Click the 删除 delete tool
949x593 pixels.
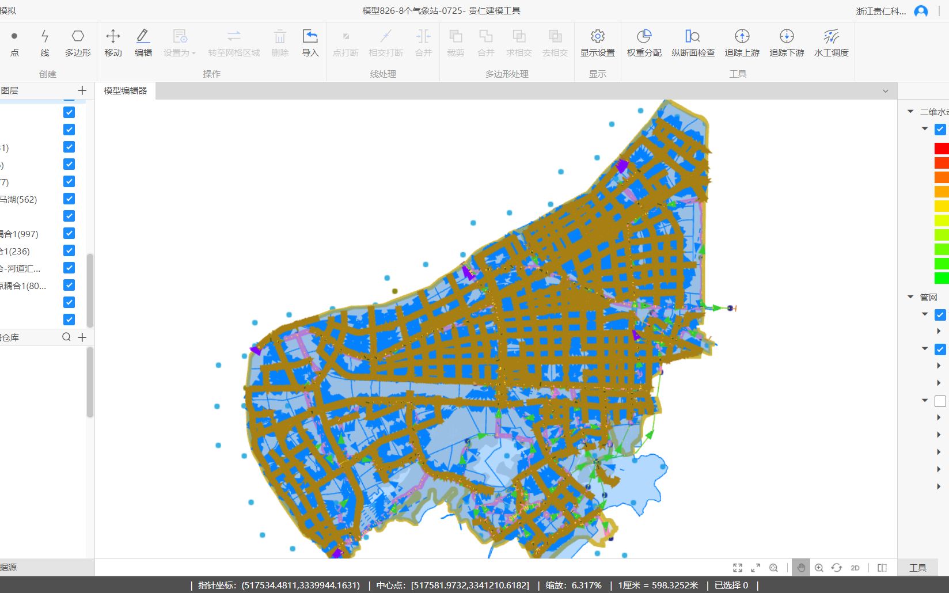(280, 43)
